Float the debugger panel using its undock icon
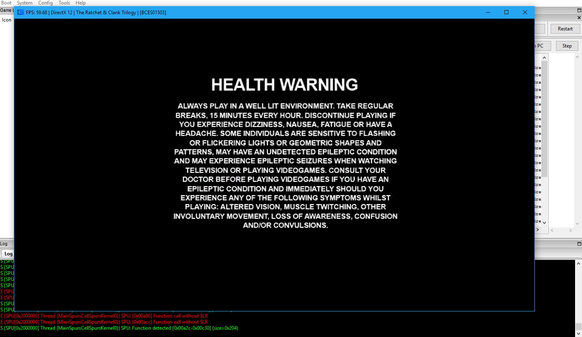Viewport: 582px width, 337px height. (579, 11)
